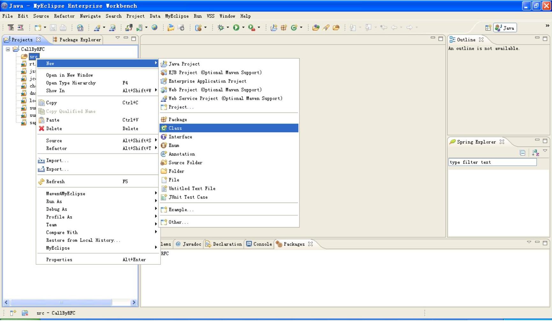
Task: Click the Save toolbar icon
Action: click(53, 28)
